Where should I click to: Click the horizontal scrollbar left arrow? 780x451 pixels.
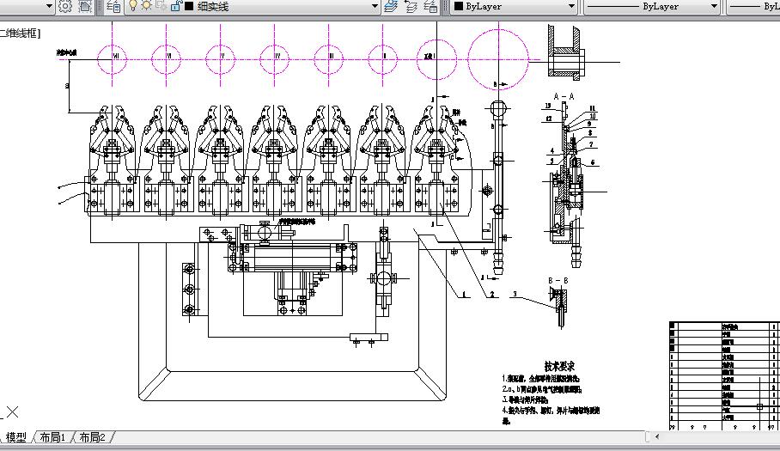(x=658, y=437)
